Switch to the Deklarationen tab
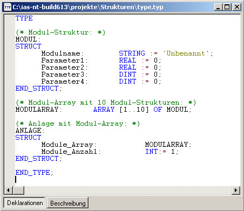Viewport: 244px width, 211px height. (25, 203)
